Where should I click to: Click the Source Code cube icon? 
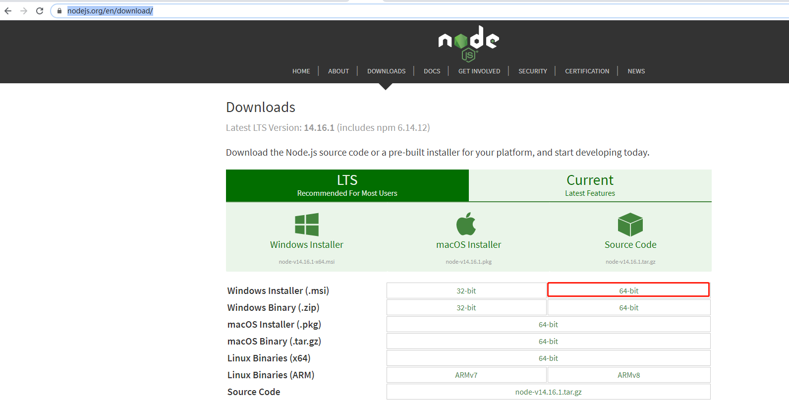[630, 225]
